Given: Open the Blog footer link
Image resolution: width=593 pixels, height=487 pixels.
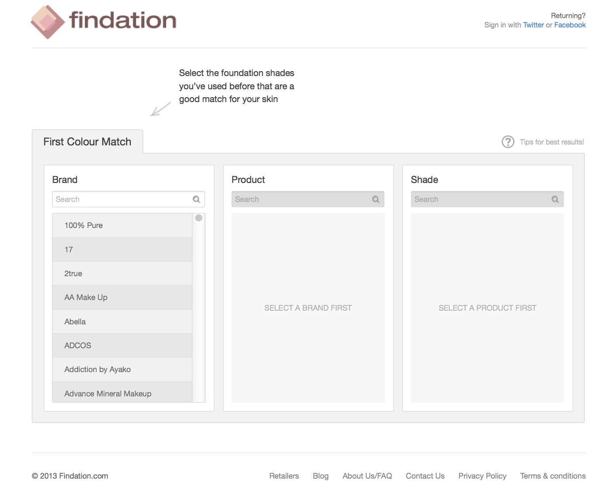Looking at the screenshot, I should [321, 476].
